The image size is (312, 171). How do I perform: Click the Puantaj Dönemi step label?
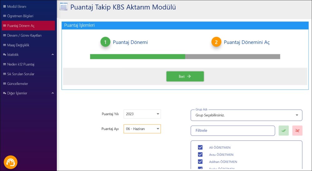click(130, 42)
